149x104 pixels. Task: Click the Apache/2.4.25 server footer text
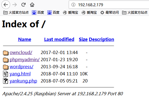63,94
